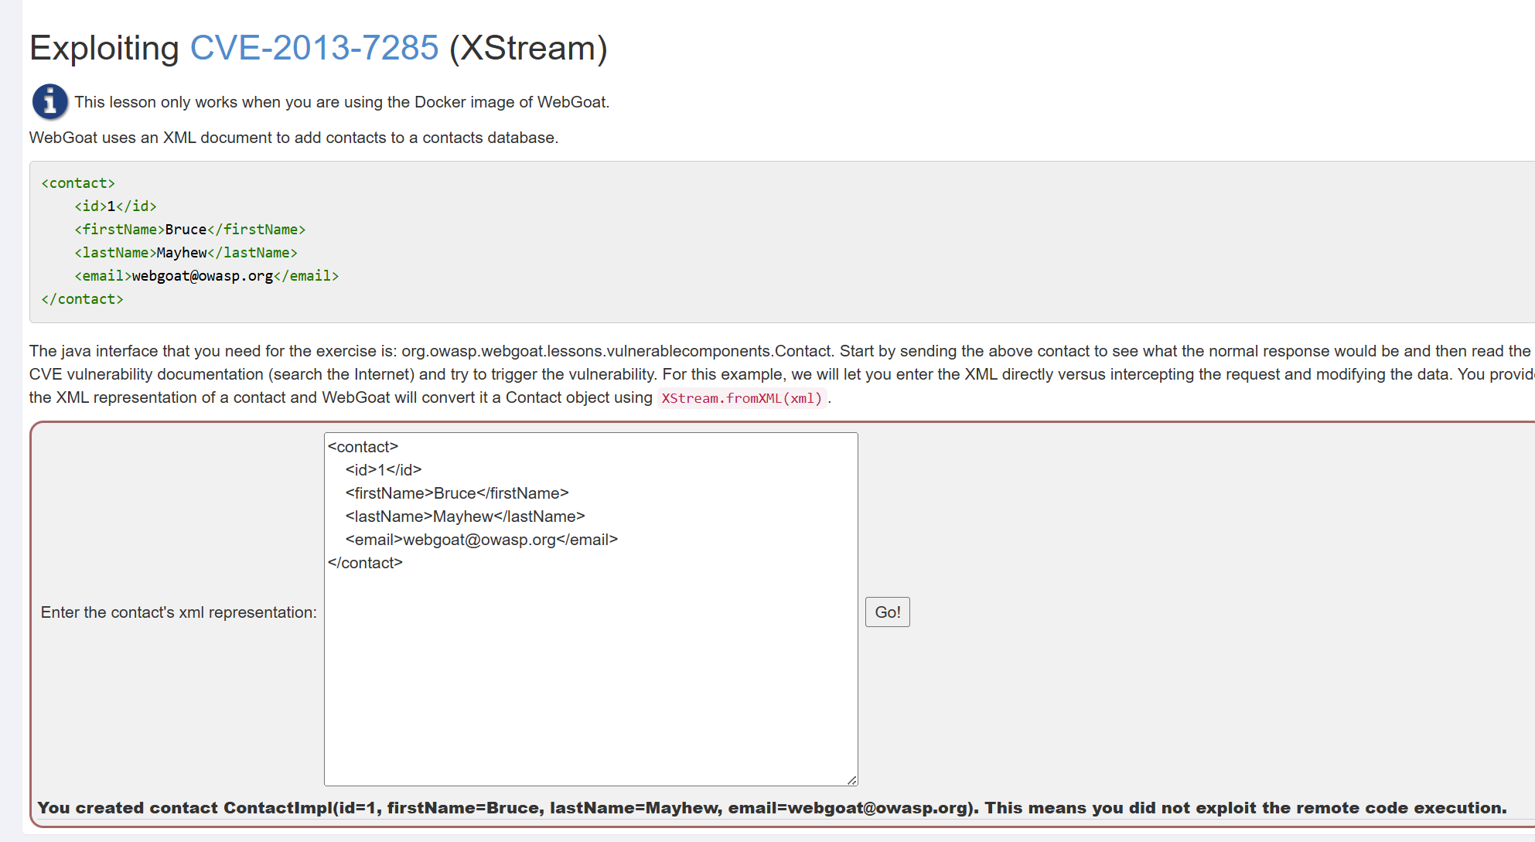Click firstName Bruce line in textarea
This screenshot has width=1535, height=842.
click(x=457, y=493)
